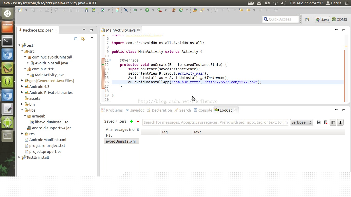Open the network wifi indicator
The image size is (351, 197).
275,3
